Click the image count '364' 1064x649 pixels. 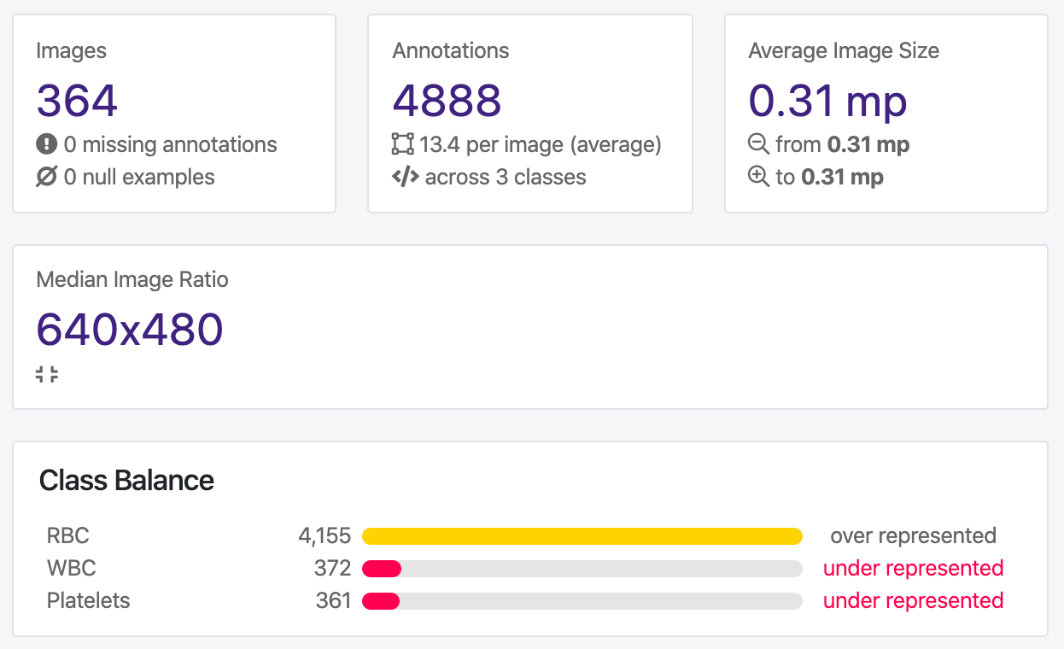[x=77, y=101]
